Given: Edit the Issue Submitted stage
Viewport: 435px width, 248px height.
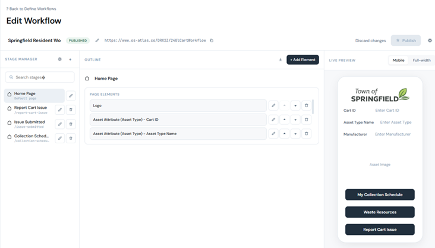Looking at the screenshot, I should [x=59, y=124].
